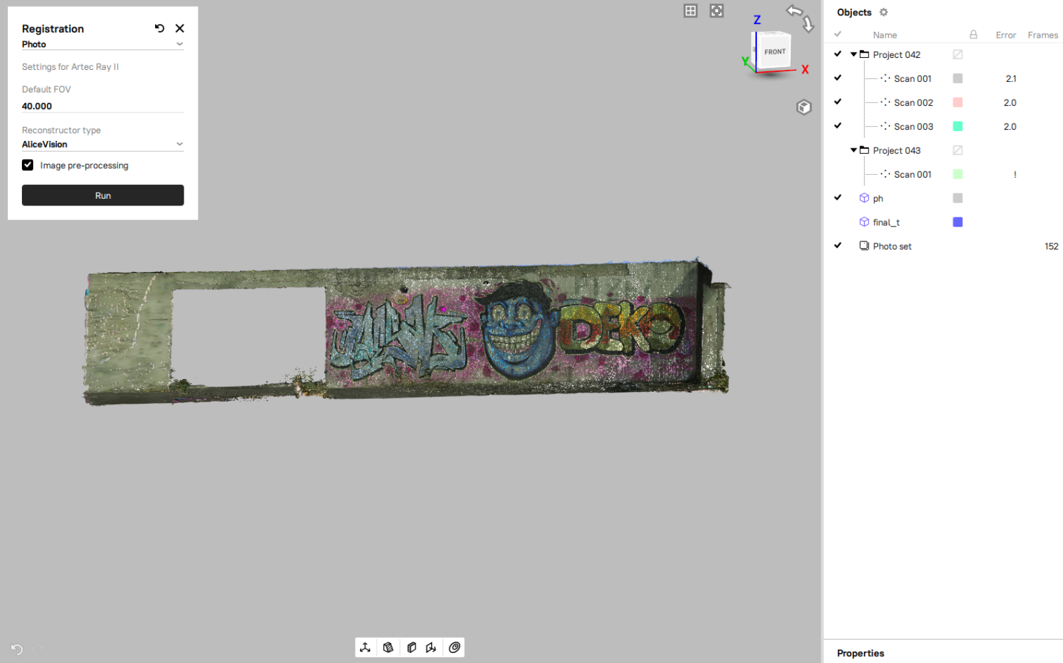
Task: Click the crossed-out swatch of Project 043
Action: pos(958,150)
